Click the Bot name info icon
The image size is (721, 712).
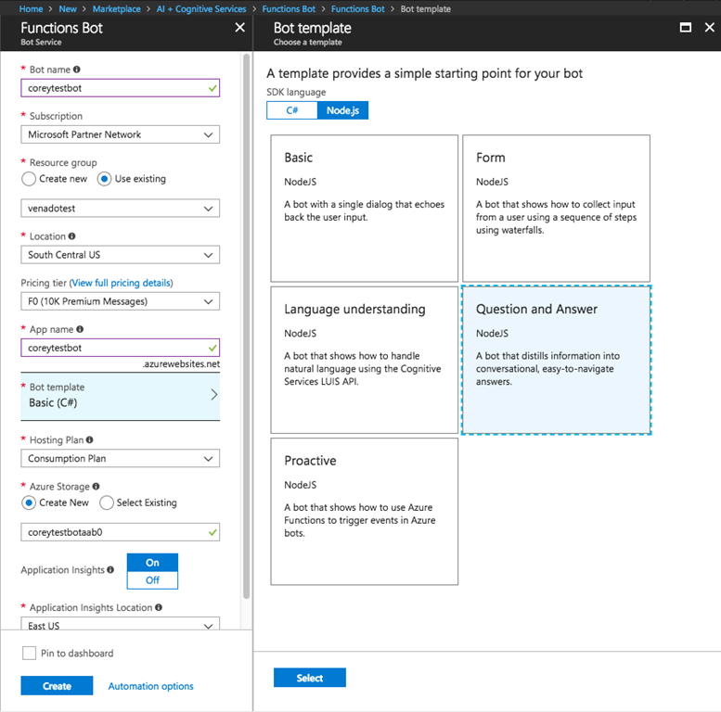(x=77, y=70)
